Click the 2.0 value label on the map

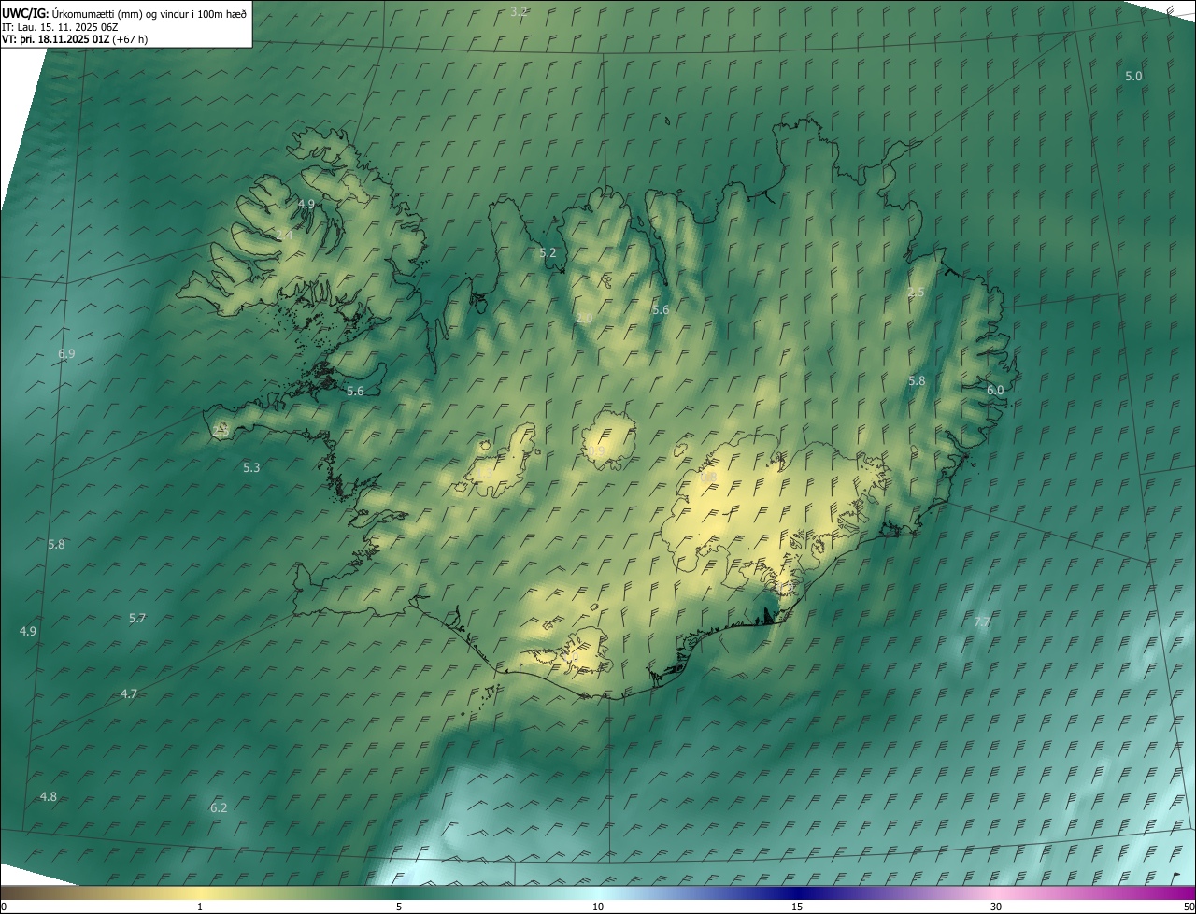(x=584, y=319)
